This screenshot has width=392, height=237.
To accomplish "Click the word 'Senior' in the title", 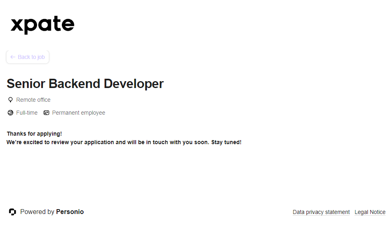I will (x=26, y=84).
